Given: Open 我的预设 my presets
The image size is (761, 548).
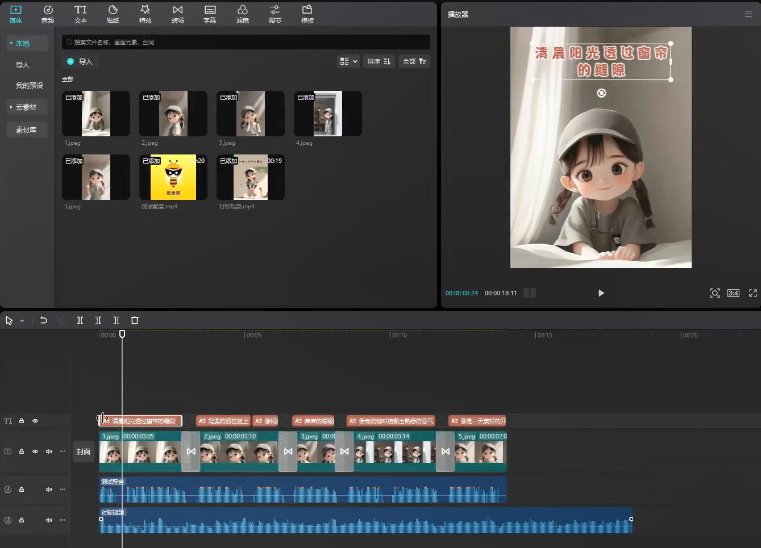Looking at the screenshot, I should pyautogui.click(x=30, y=86).
